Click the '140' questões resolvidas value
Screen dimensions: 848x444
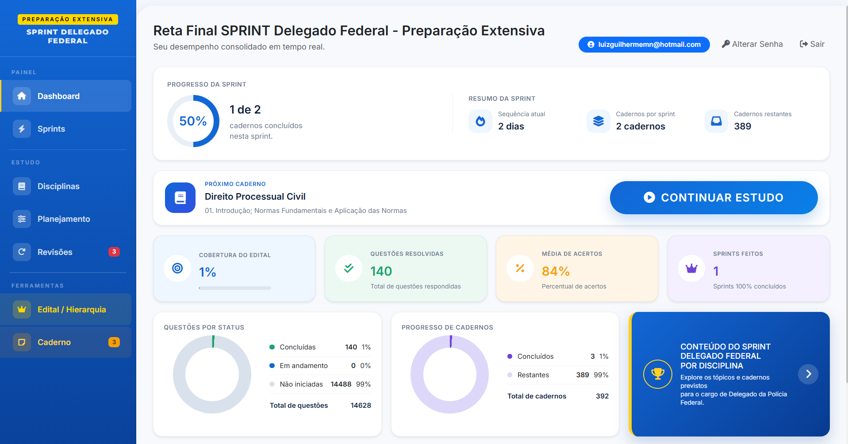click(381, 271)
